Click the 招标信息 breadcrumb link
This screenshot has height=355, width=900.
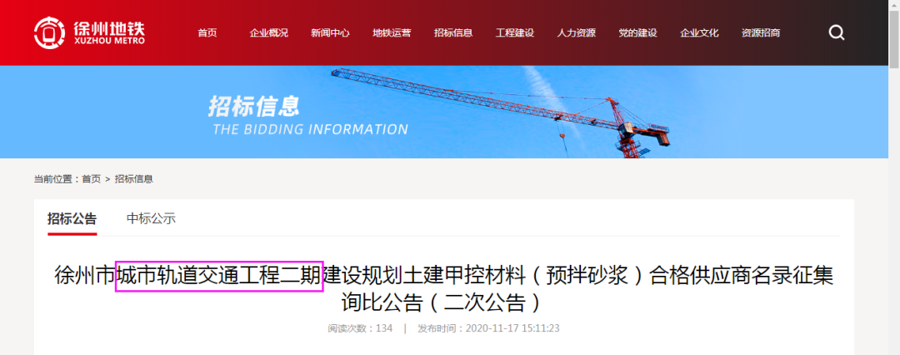click(133, 179)
